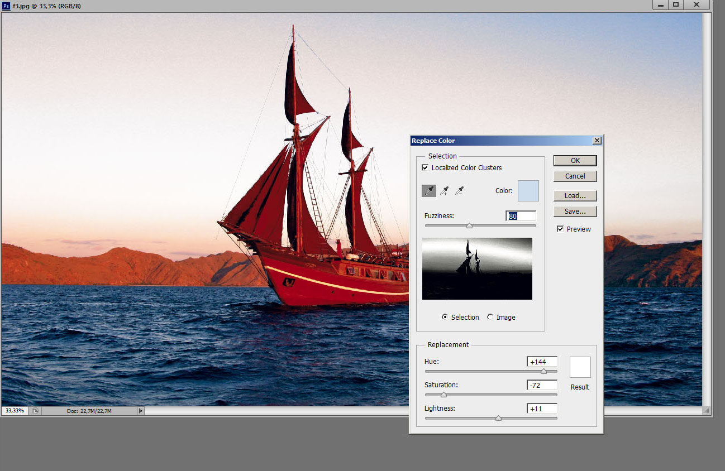The width and height of the screenshot is (725, 471).
Task: Click the selection mask preview thumbnail
Action: click(x=477, y=268)
